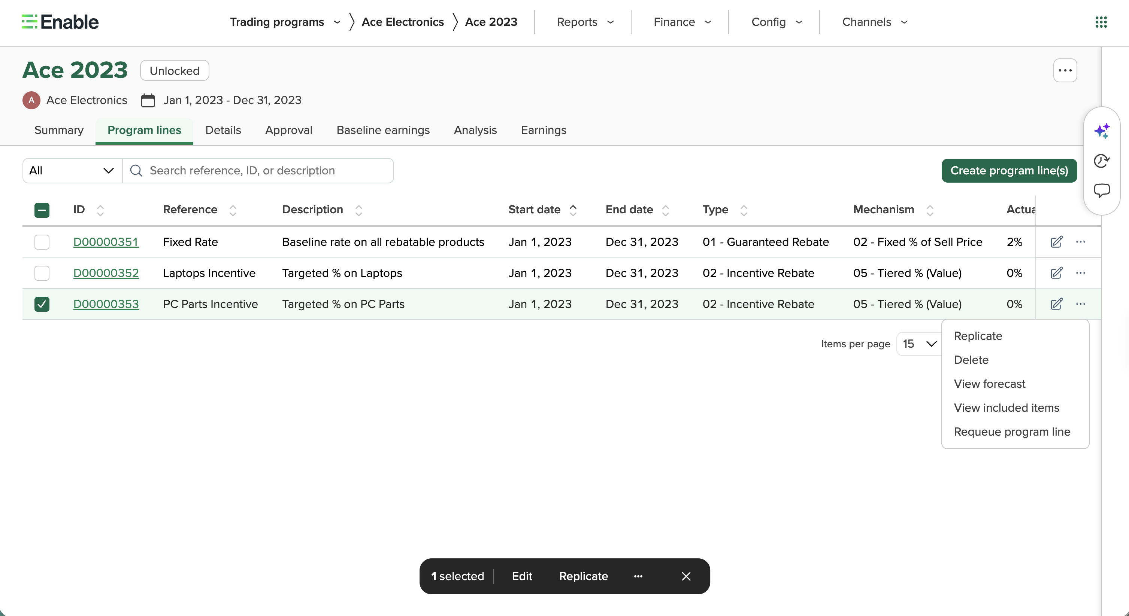Open the apps grid icon
The height and width of the screenshot is (616, 1129).
(1101, 22)
